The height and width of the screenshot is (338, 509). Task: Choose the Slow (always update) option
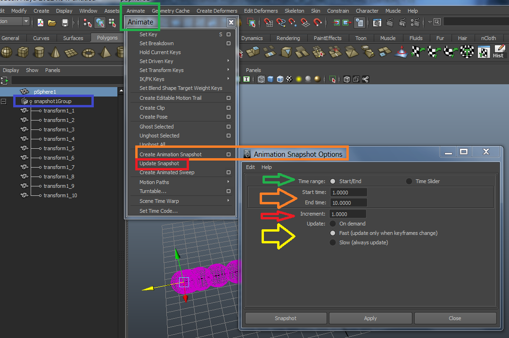pyautogui.click(x=333, y=242)
